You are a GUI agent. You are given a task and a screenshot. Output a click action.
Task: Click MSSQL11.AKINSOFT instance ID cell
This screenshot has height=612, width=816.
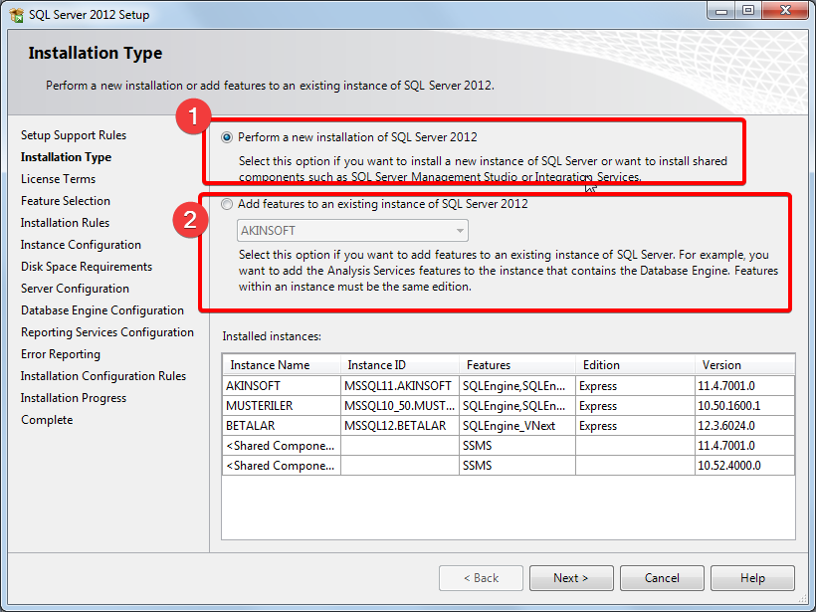pos(400,386)
